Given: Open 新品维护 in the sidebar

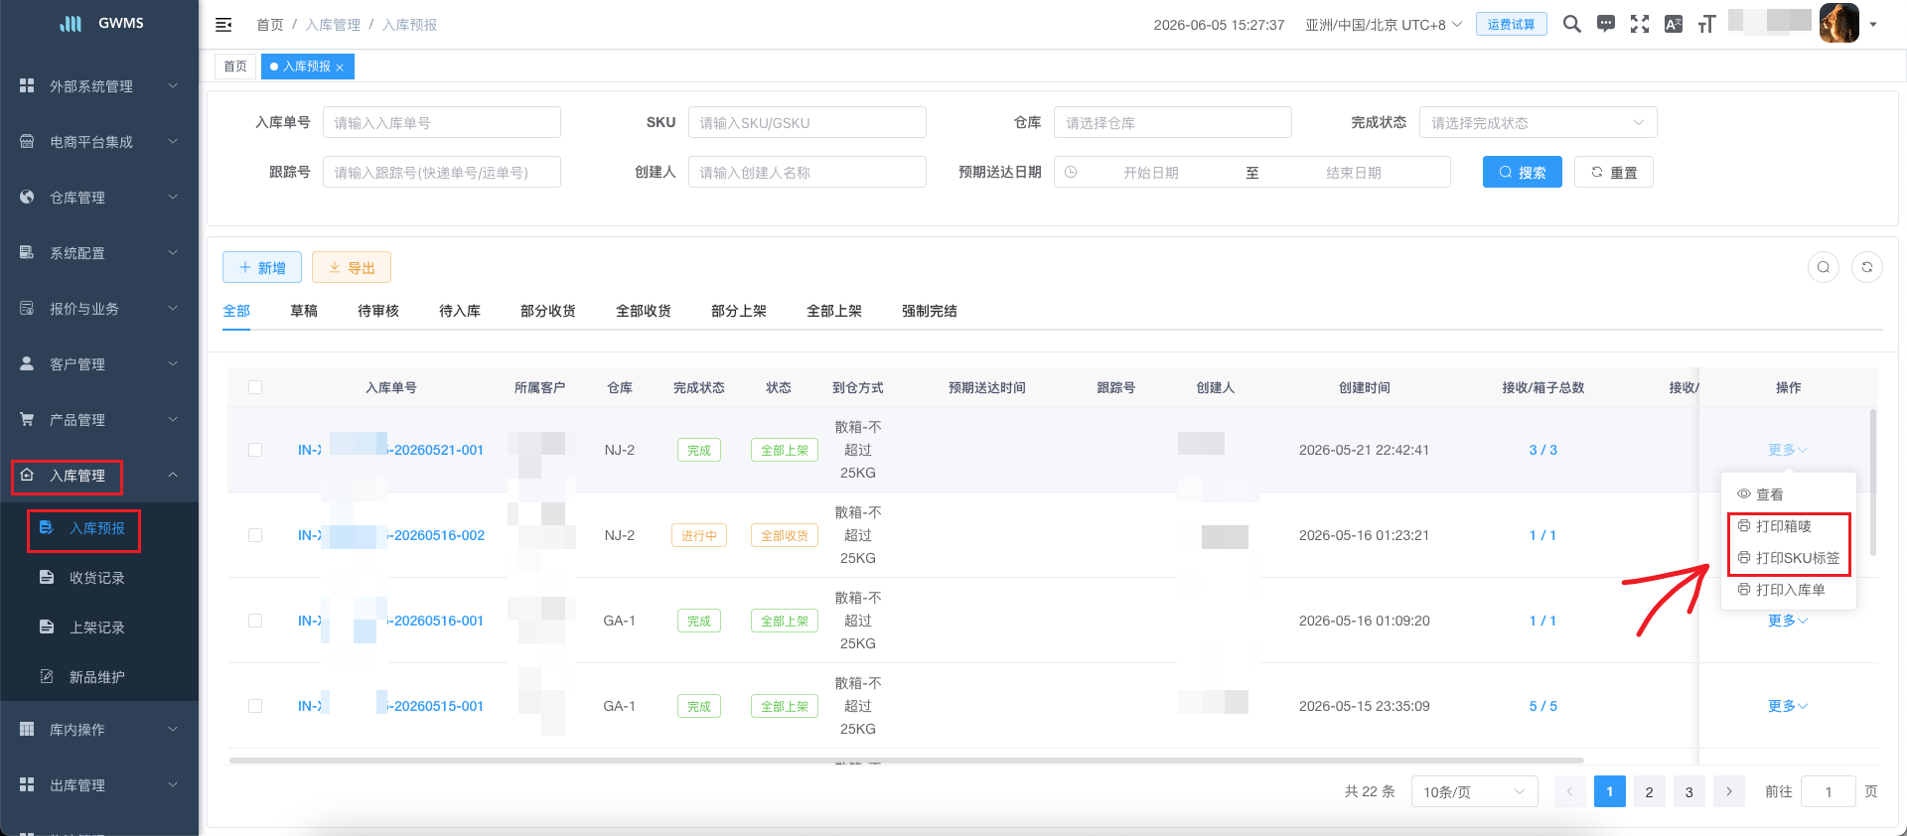Looking at the screenshot, I should click(99, 677).
